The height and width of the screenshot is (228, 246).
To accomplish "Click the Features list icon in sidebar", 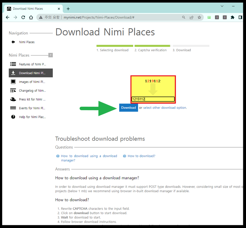I will (x=13, y=64).
